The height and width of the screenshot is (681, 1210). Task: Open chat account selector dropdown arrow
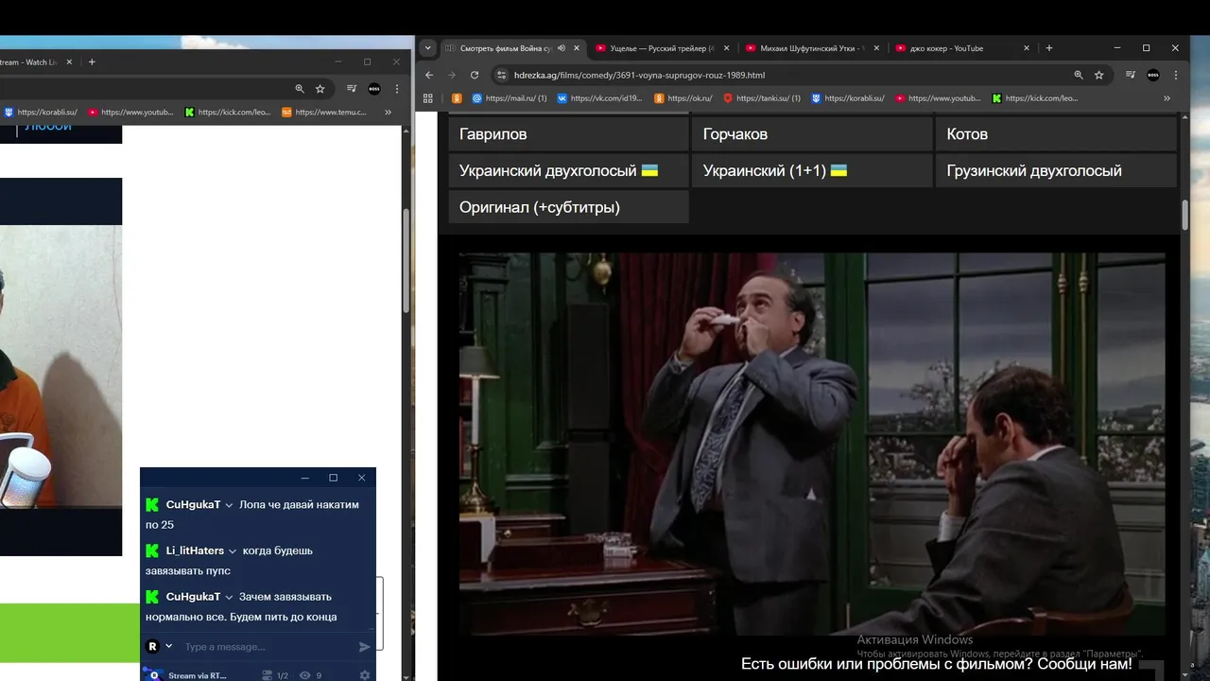tap(169, 647)
